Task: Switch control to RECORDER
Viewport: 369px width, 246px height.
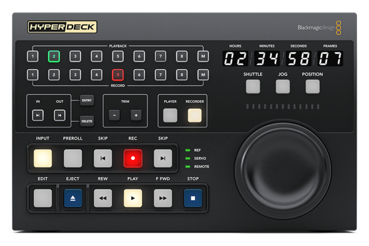Action: 194,116
